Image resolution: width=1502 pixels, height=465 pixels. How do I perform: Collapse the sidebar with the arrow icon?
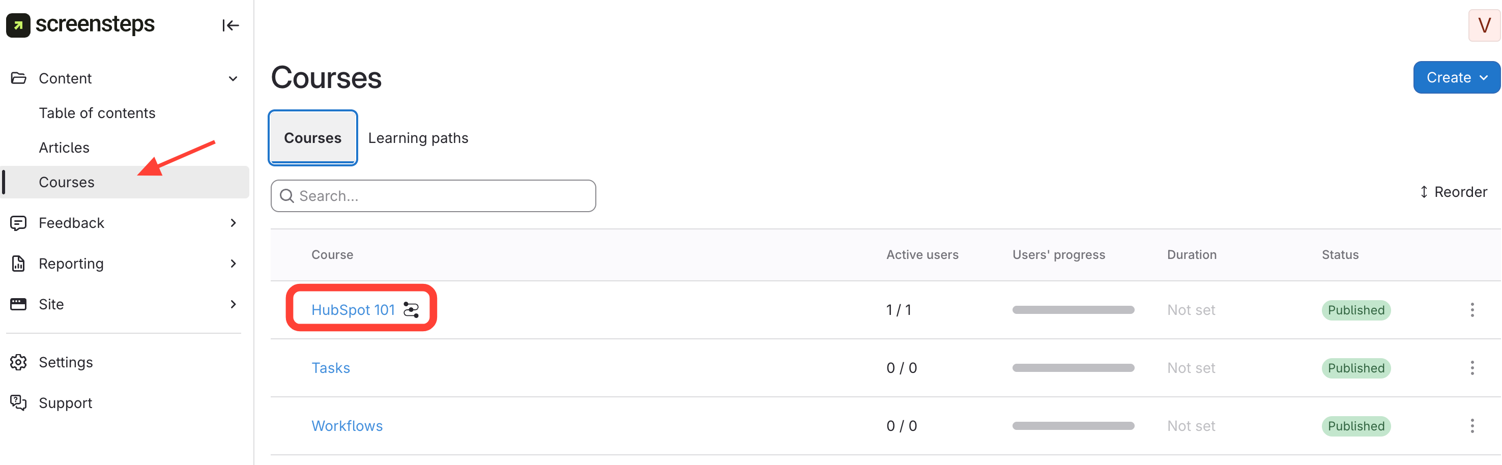coord(230,25)
